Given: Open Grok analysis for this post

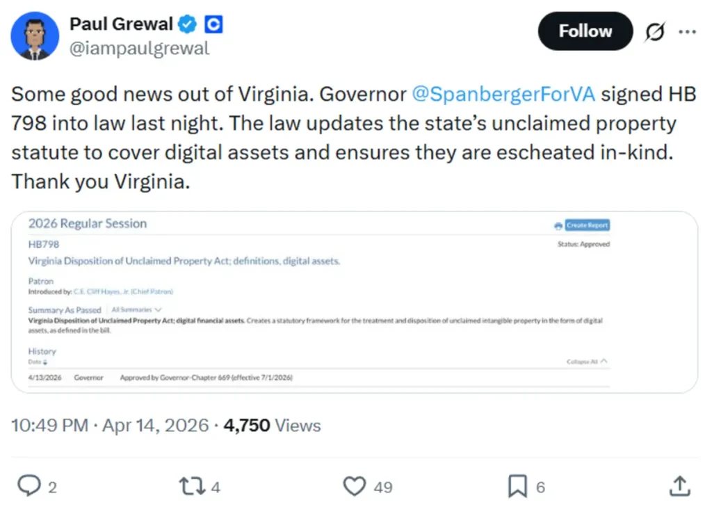Looking at the screenshot, I should click(655, 31).
